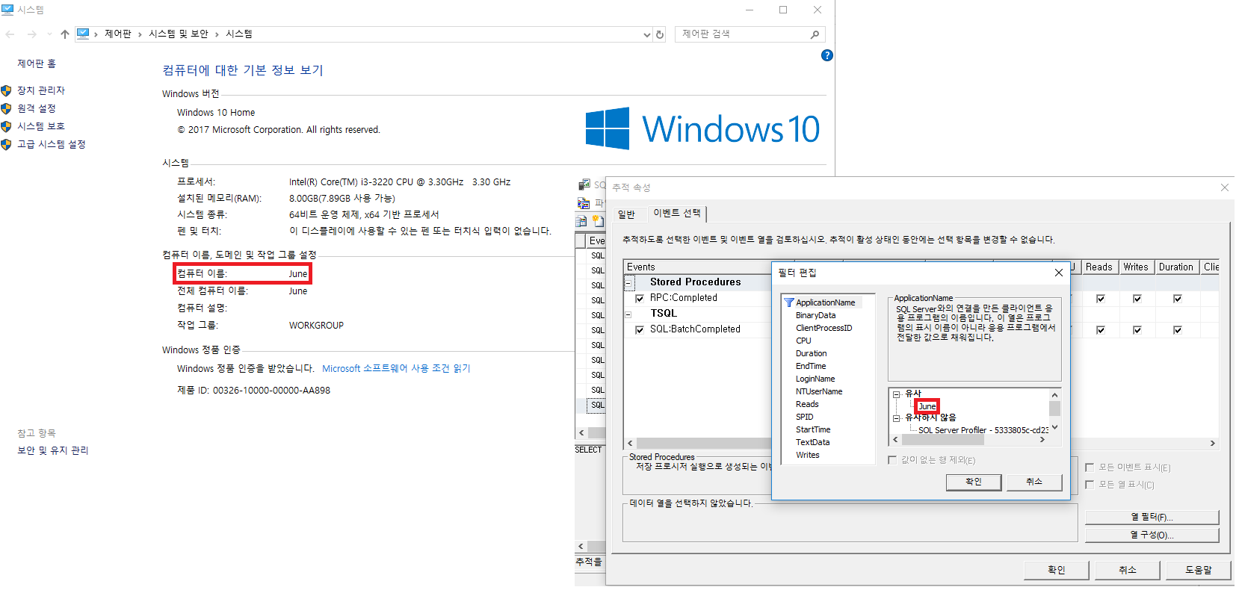Click the Reads column header

click(x=1099, y=267)
